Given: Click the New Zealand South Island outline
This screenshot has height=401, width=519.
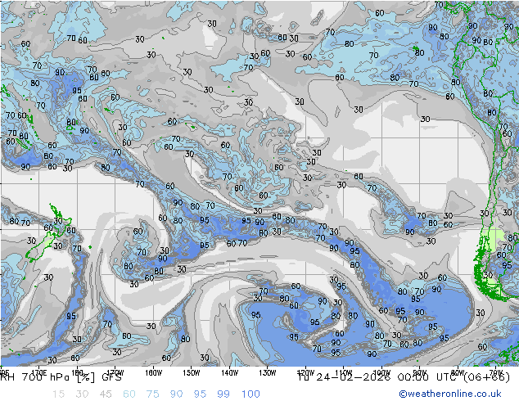Looking at the screenshot, I should (x=39, y=248).
